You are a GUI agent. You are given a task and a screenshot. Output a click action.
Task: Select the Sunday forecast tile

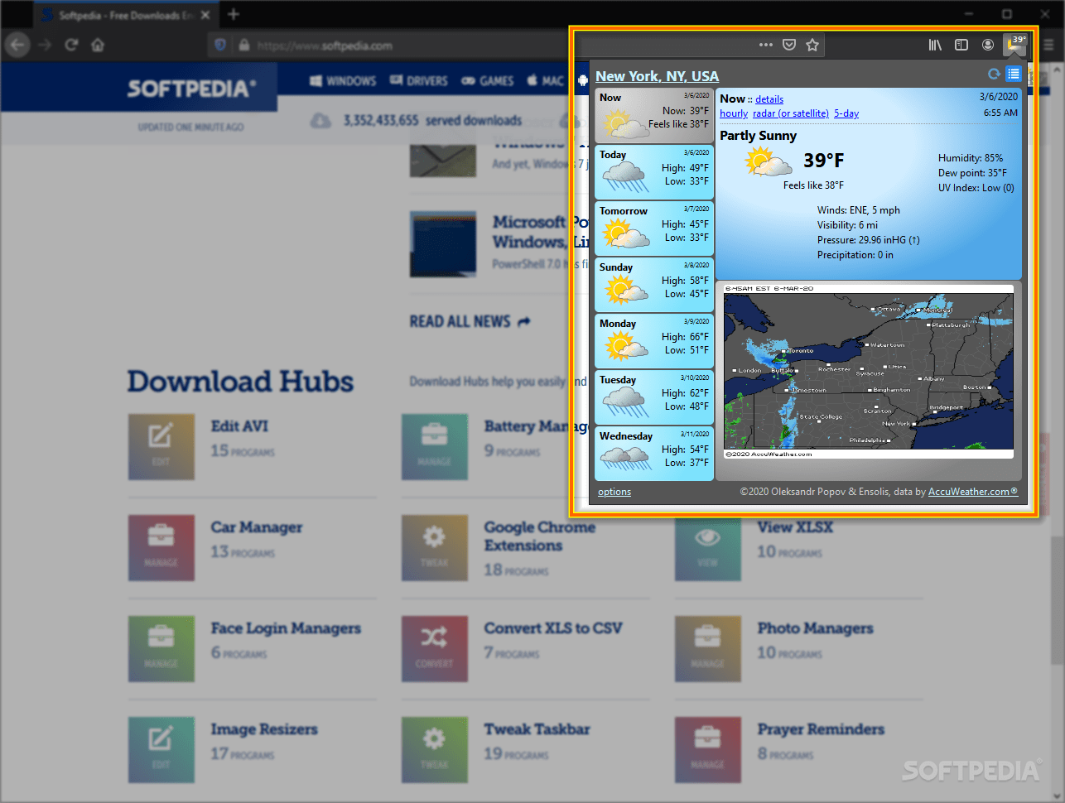(654, 285)
